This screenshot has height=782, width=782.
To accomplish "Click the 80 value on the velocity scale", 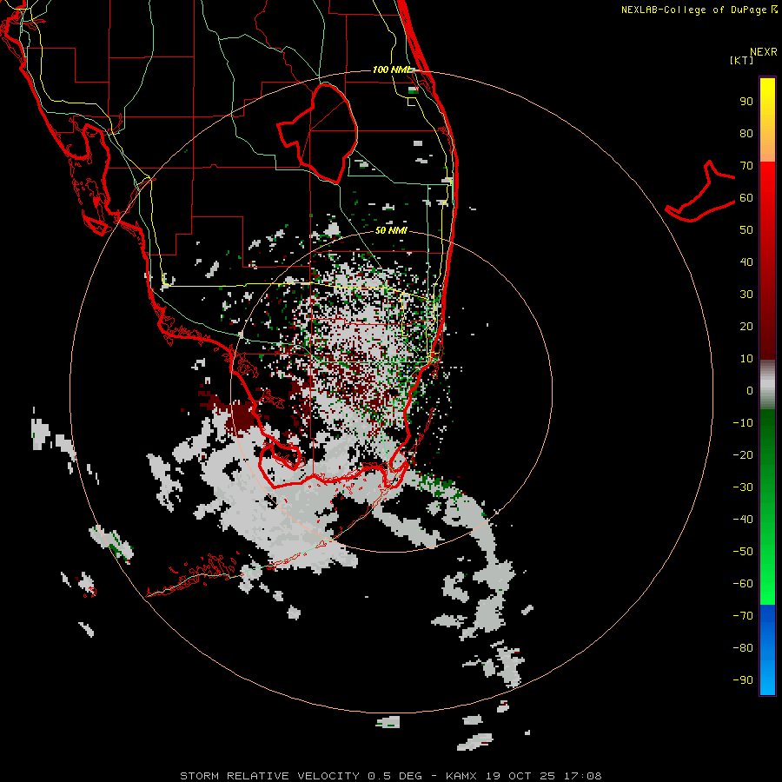I will pos(746,133).
